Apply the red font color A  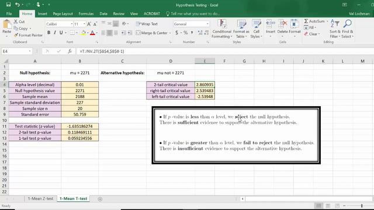[92, 33]
